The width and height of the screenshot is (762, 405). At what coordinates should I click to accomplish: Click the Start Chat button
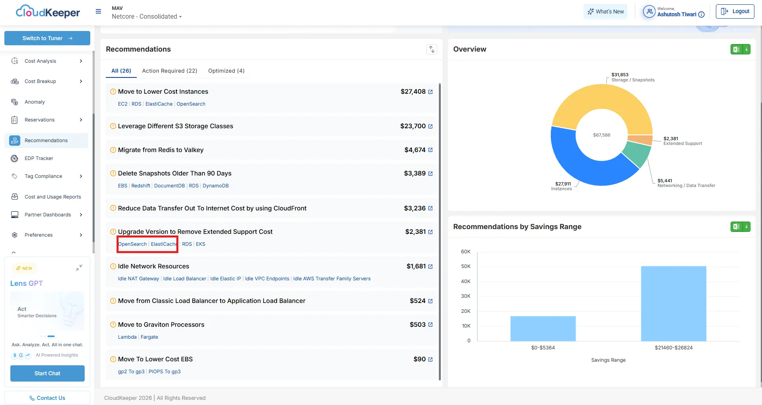pyautogui.click(x=47, y=373)
